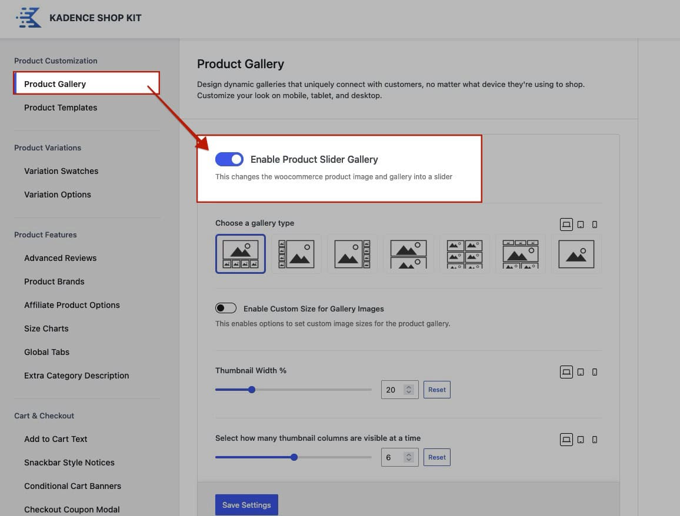Switch gallery type preview to tablet device
680x516 pixels.
[581, 225]
